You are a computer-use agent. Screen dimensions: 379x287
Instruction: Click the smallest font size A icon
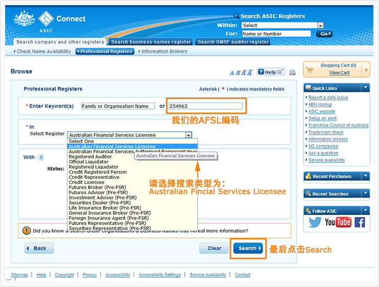[x=232, y=73]
